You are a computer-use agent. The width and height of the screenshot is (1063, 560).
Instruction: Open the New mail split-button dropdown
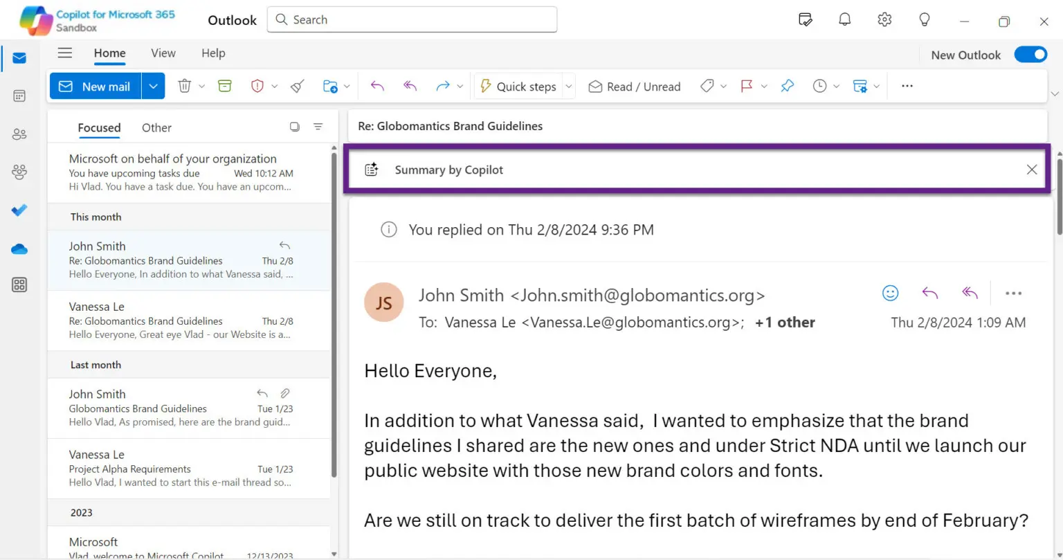click(153, 86)
